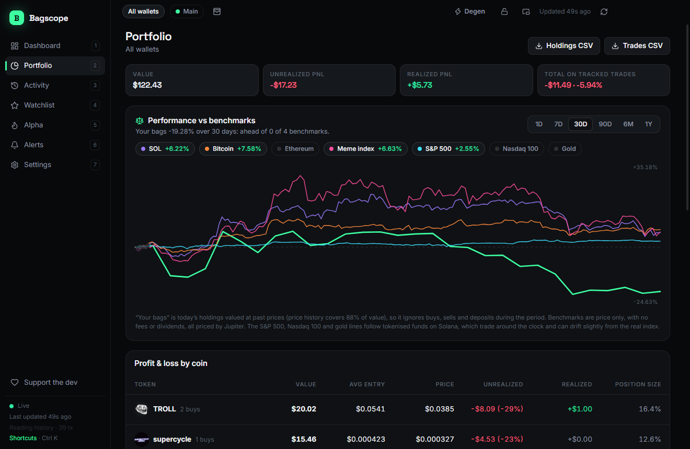Image resolution: width=690 pixels, height=449 pixels.
Task: Click the REALIZED PNL +$5.73 card
Action: click(x=466, y=80)
